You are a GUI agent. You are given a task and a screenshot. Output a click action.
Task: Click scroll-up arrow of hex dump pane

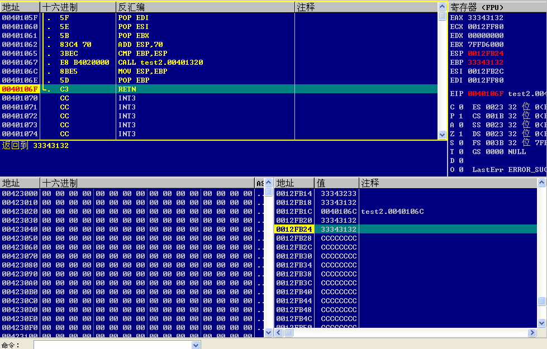click(x=268, y=183)
